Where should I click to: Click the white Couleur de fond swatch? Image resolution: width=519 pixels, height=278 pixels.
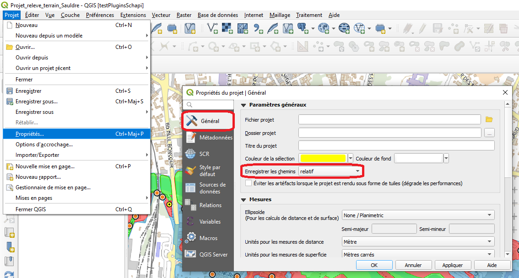(419, 158)
